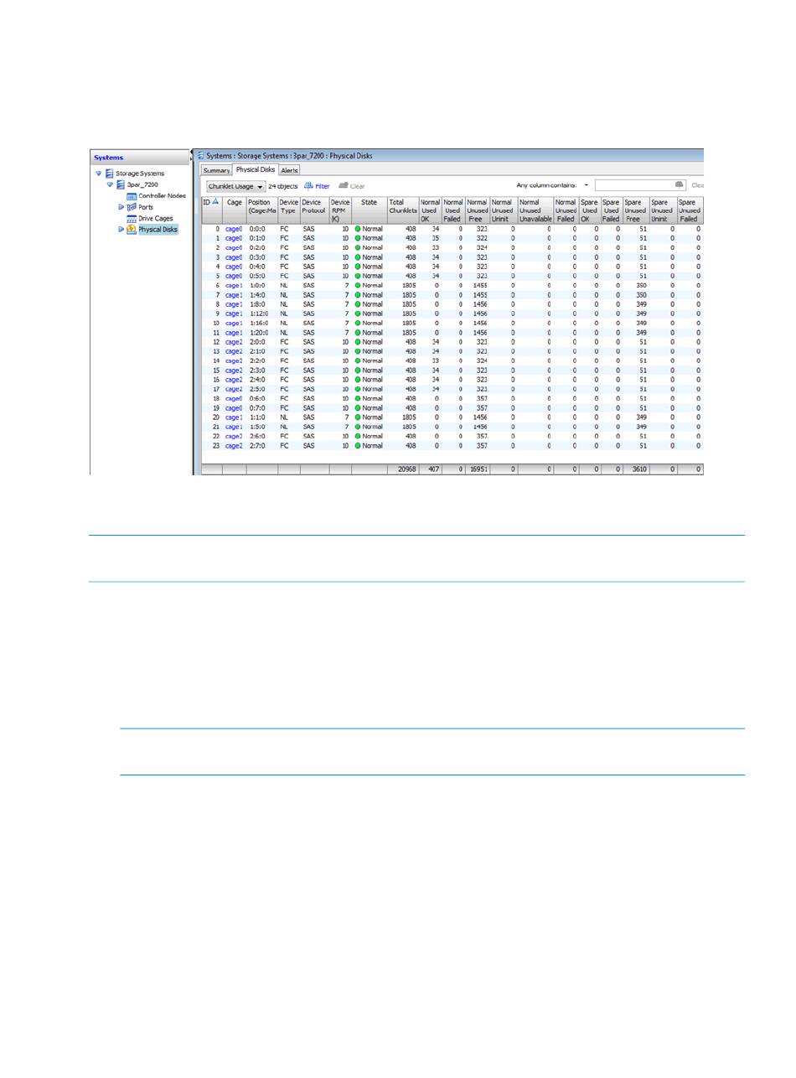Image resolution: width=796 pixels, height=1078 pixels.
Task: Open cage1 link for disk ID 7
Action: tap(233, 295)
